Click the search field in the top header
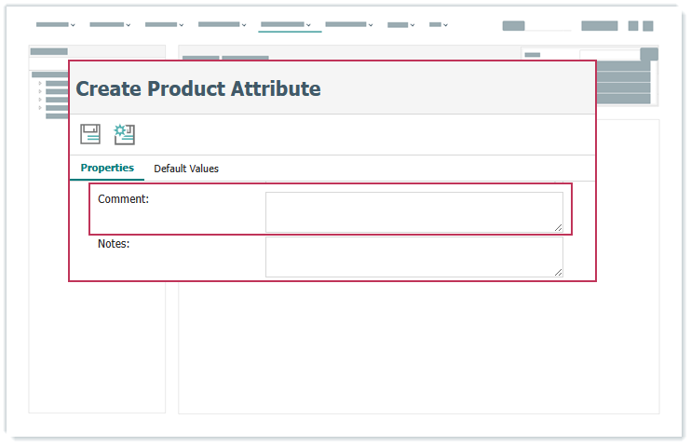The height and width of the screenshot is (446, 691). pyautogui.click(x=536, y=26)
